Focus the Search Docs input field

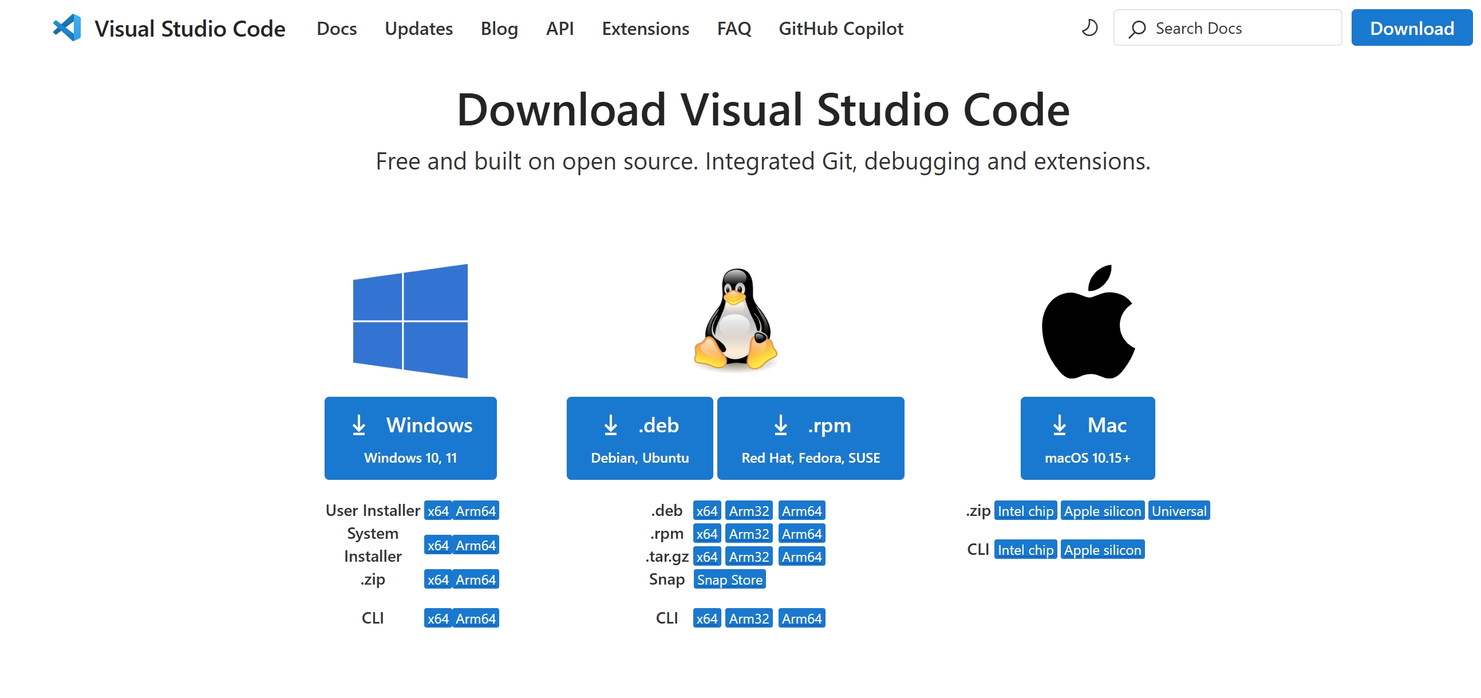tap(1227, 27)
